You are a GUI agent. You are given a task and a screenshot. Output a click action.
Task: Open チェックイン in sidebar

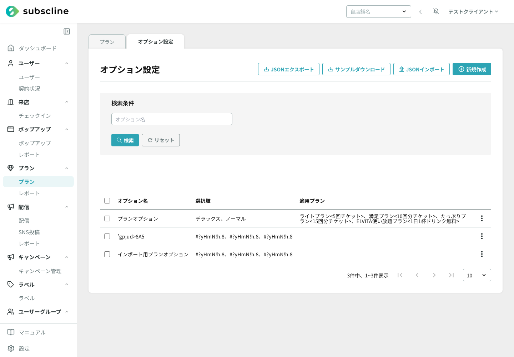tap(35, 116)
